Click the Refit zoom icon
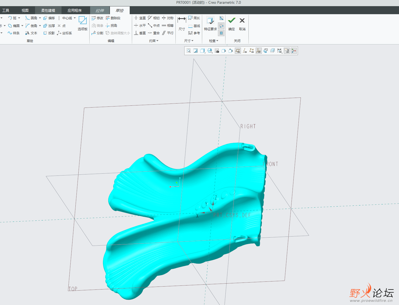The image size is (399, 305). point(189,51)
